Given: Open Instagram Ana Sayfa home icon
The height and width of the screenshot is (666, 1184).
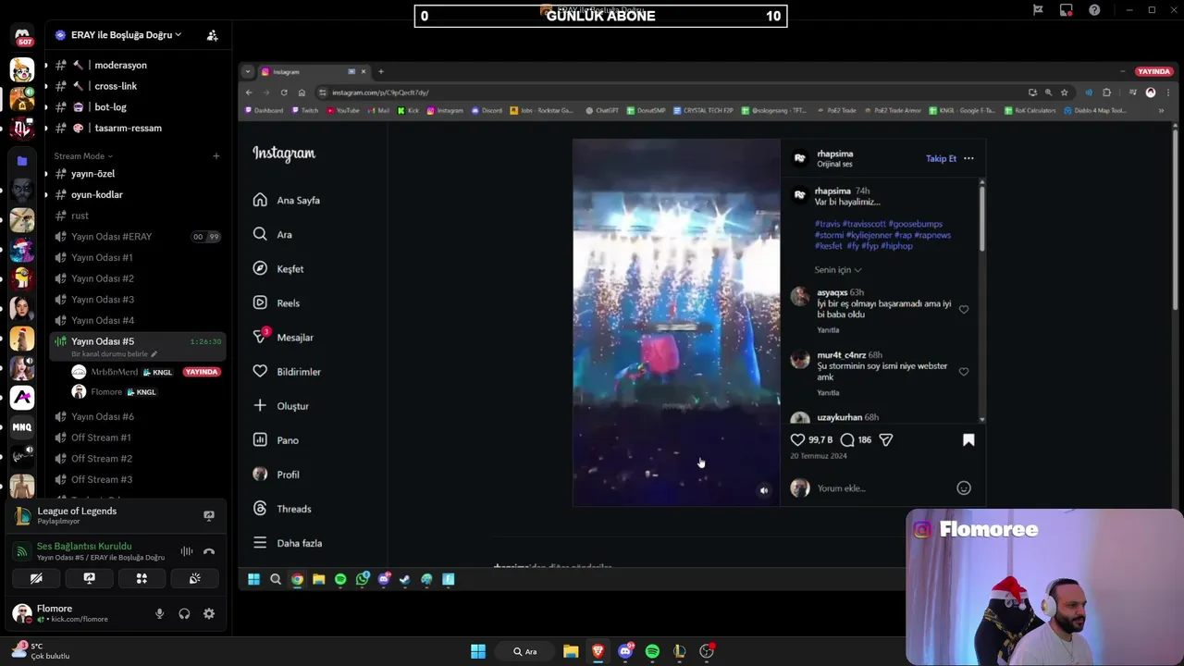Looking at the screenshot, I should (260, 200).
